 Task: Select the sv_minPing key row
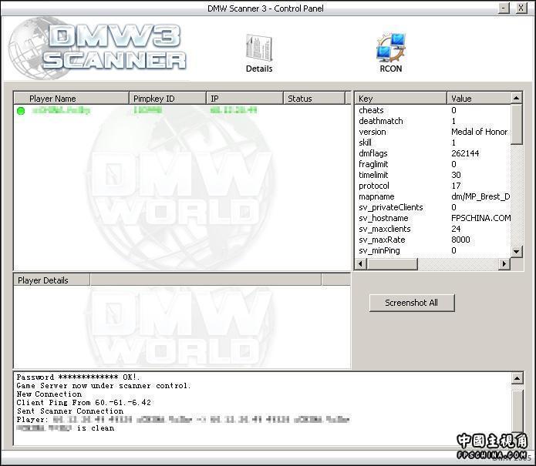(433, 250)
